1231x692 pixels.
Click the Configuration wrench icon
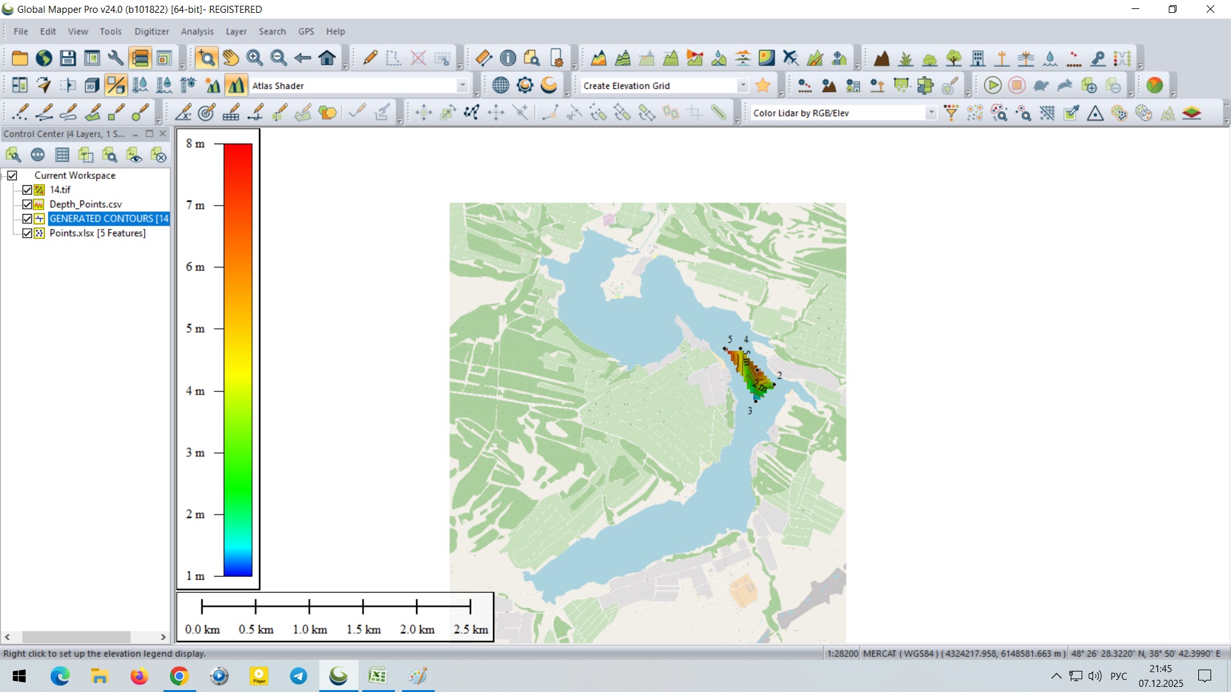[116, 58]
